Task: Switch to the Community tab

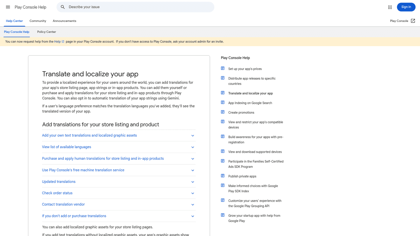Action: pos(38,21)
